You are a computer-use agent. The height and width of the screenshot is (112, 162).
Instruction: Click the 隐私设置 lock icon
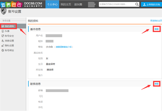pyautogui.click(x=3, y=45)
